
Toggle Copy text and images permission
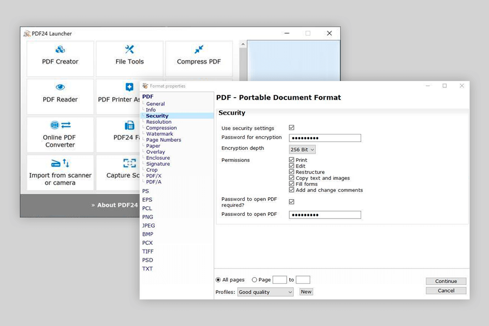291,178
